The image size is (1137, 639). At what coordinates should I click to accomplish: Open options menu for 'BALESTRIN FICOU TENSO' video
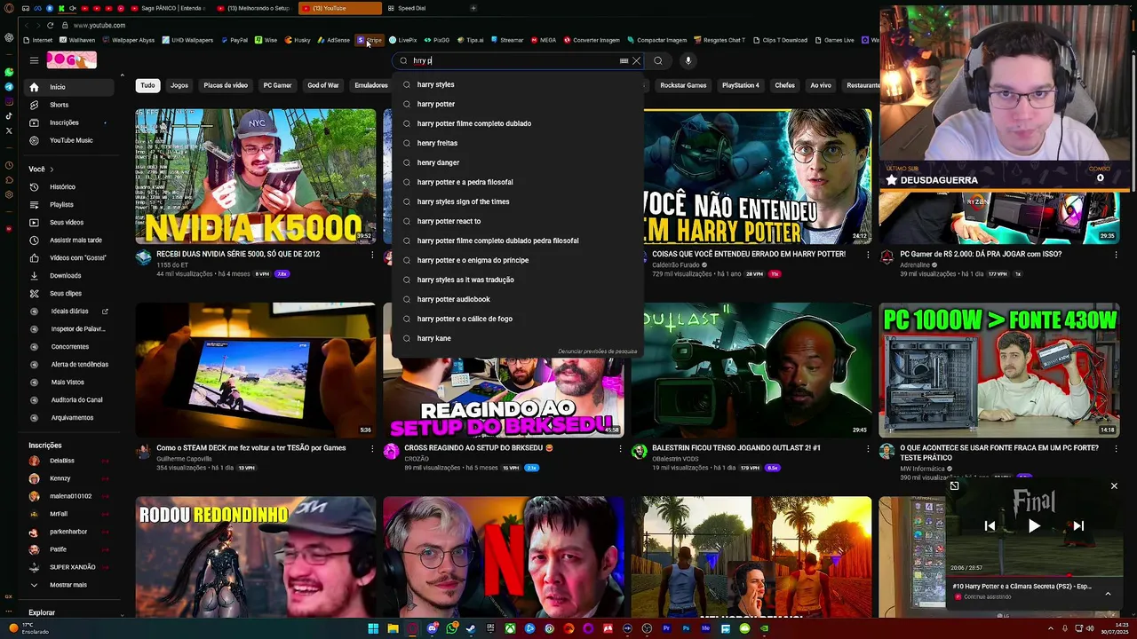pos(868,448)
